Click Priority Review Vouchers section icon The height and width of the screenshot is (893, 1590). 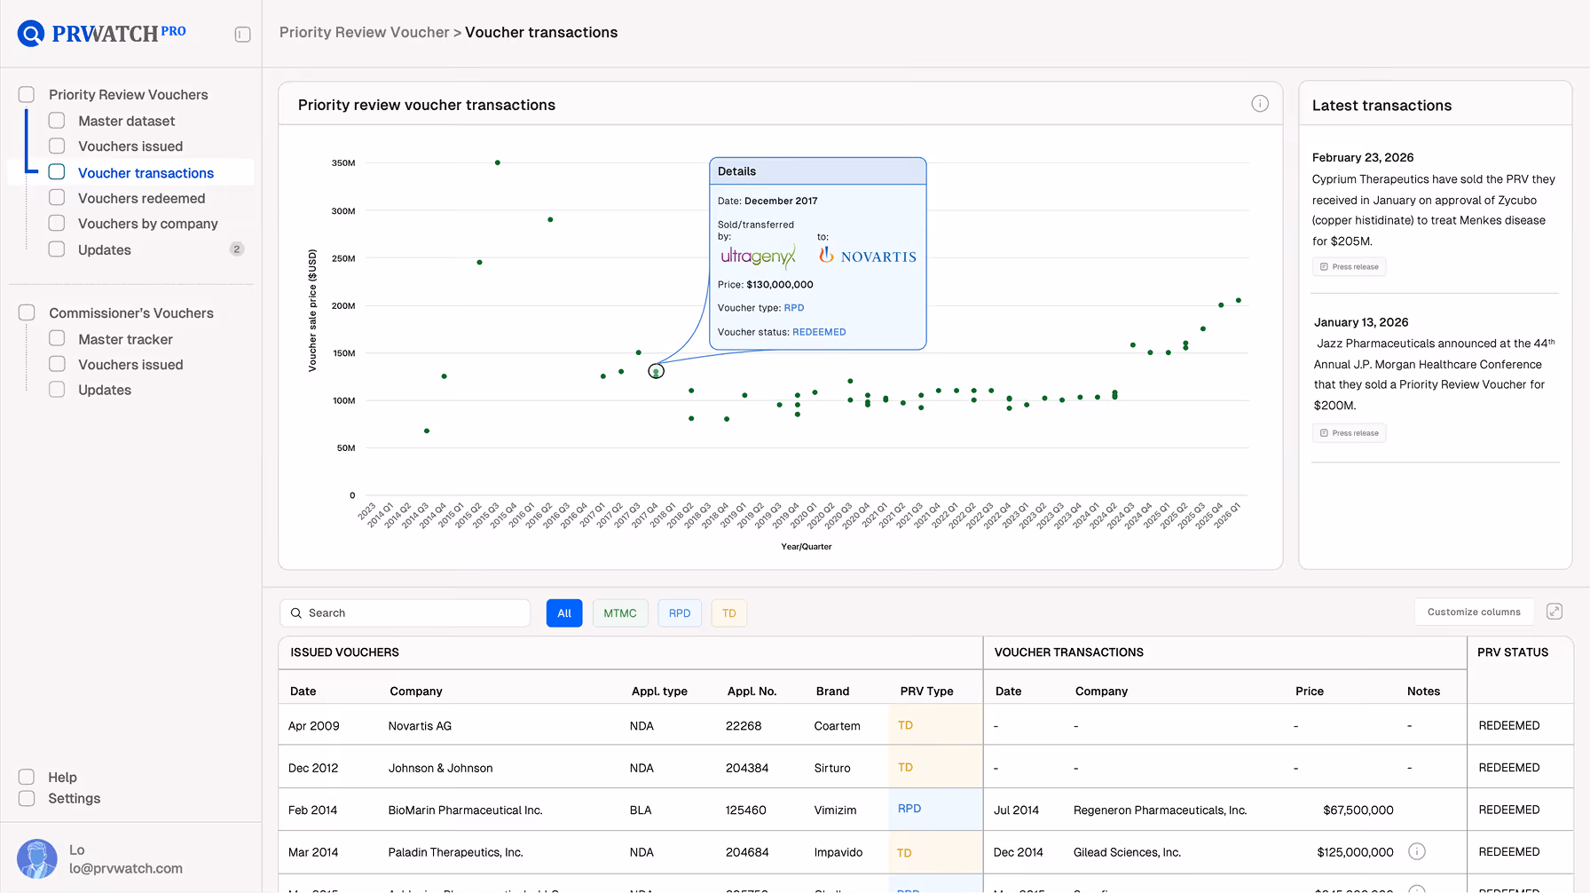click(27, 94)
